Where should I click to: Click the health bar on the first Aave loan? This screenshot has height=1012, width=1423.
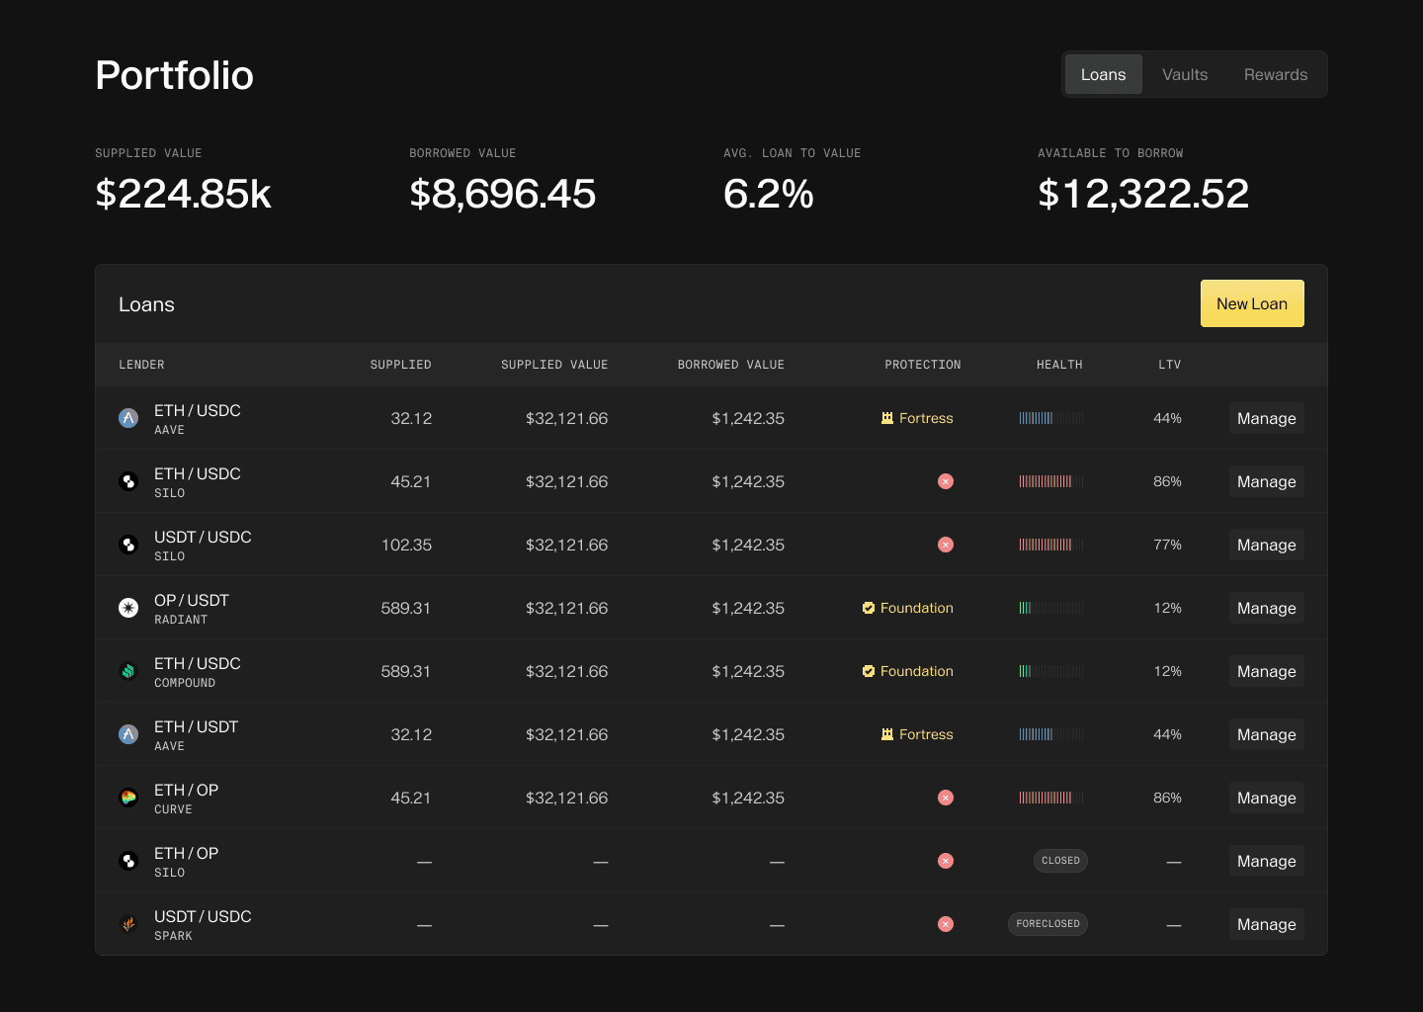point(1050,418)
